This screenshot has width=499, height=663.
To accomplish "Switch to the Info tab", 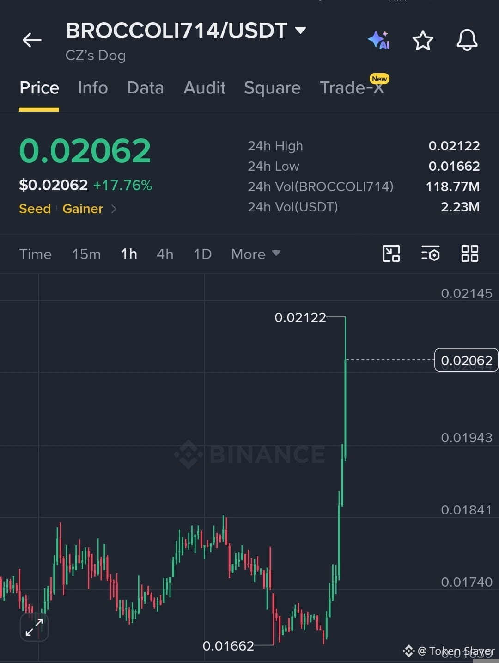I will point(93,88).
